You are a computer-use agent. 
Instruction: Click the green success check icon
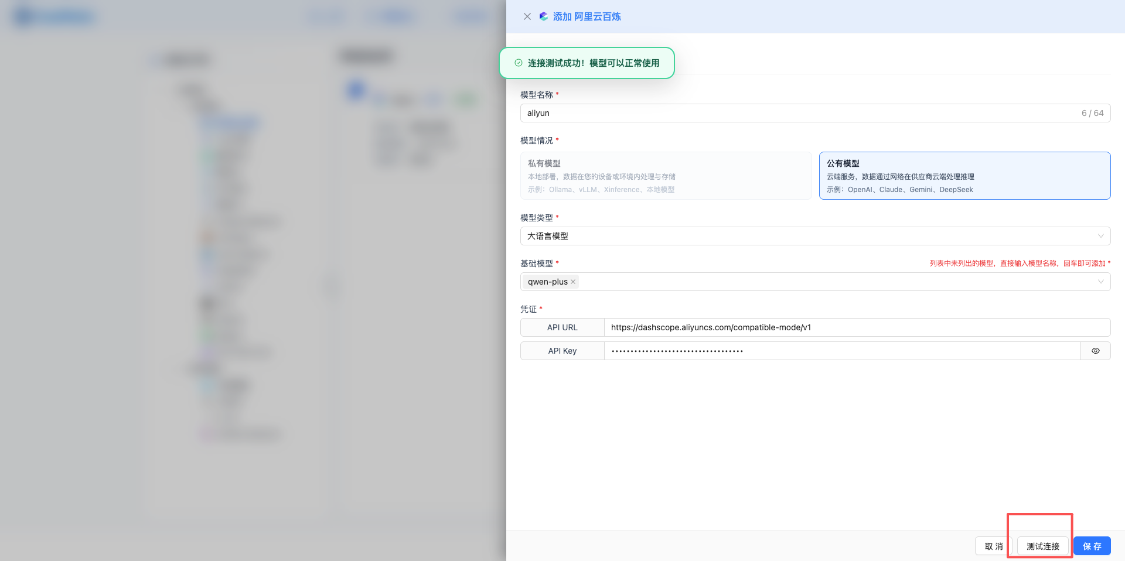pyautogui.click(x=518, y=63)
